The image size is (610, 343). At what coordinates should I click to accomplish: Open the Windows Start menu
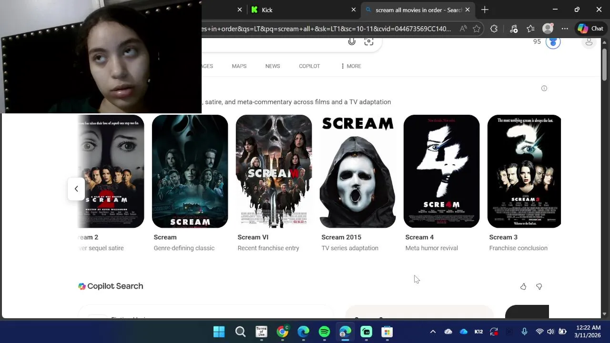pos(219,332)
